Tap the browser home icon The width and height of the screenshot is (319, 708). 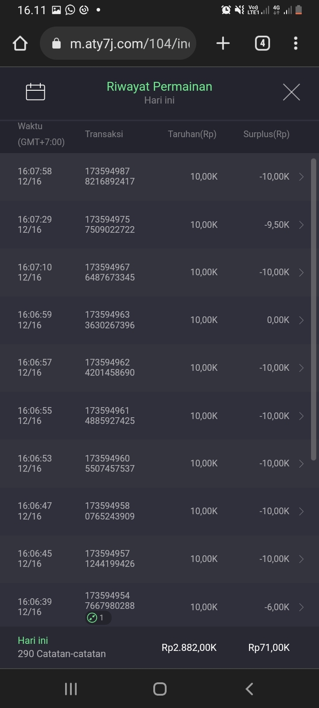tap(20, 43)
